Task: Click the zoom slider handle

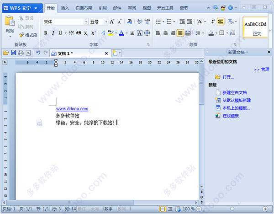Action: coord(232,209)
